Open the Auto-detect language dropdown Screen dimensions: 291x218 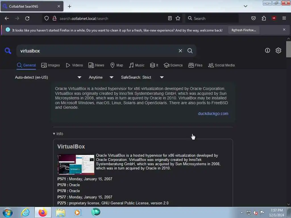click(x=48, y=77)
